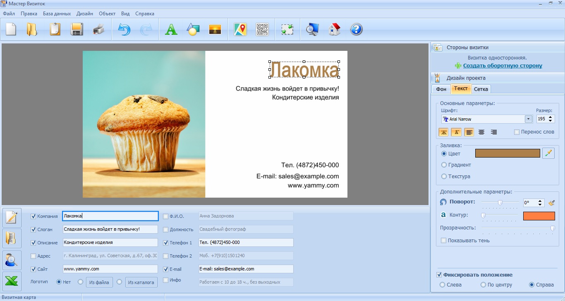The height and width of the screenshot is (301, 565).
Task: Select the По центру position option
Action: click(483, 285)
